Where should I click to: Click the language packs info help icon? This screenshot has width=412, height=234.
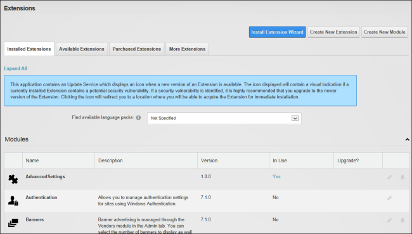pos(138,117)
